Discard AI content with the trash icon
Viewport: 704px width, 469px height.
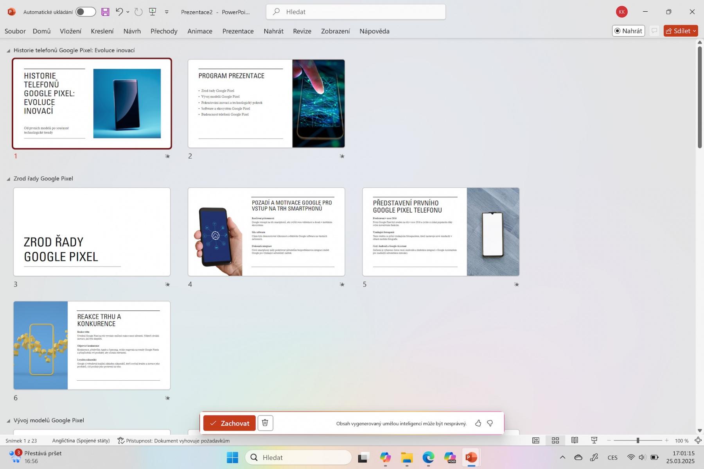pyautogui.click(x=265, y=423)
